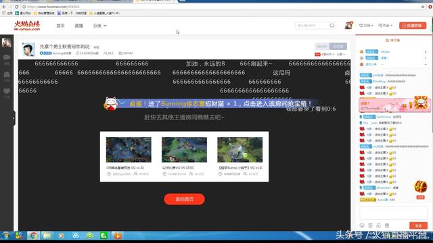Click the magnifier search icon
This screenshot has height=243, width=433.
pyautogui.click(x=332, y=26)
